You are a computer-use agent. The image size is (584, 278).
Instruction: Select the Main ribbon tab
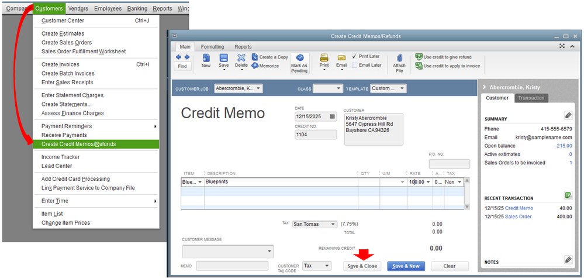click(x=185, y=47)
